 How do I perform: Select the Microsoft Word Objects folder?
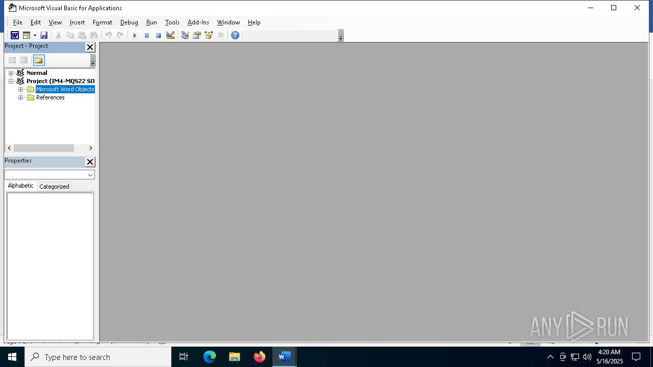65,89
